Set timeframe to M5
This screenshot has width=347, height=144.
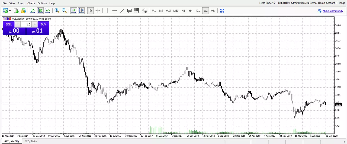161,11
